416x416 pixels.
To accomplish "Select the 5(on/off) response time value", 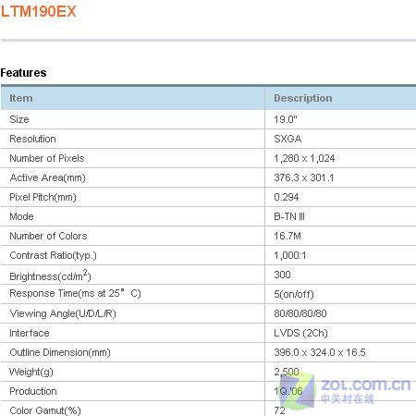I will (x=294, y=294).
